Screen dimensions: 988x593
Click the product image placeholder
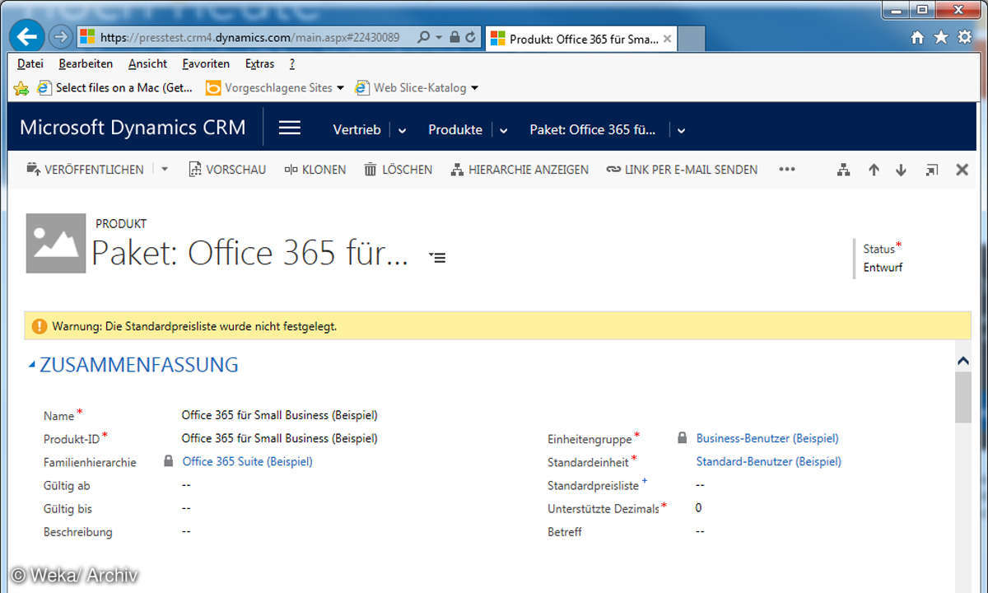coord(56,243)
